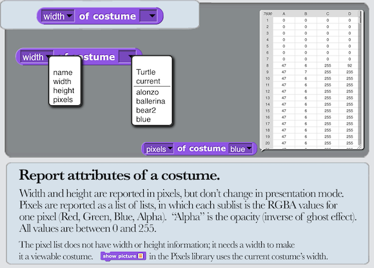Choose 'blue' from the costume list
This screenshot has width=374, height=268.
(x=143, y=119)
